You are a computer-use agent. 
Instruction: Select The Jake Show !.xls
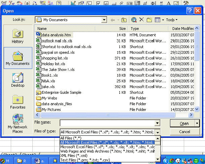pyautogui.click(x=58, y=70)
